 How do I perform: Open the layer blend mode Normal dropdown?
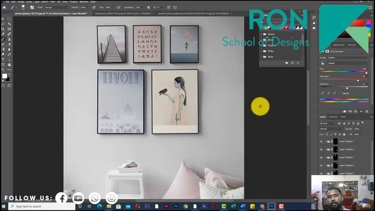tap(331, 129)
